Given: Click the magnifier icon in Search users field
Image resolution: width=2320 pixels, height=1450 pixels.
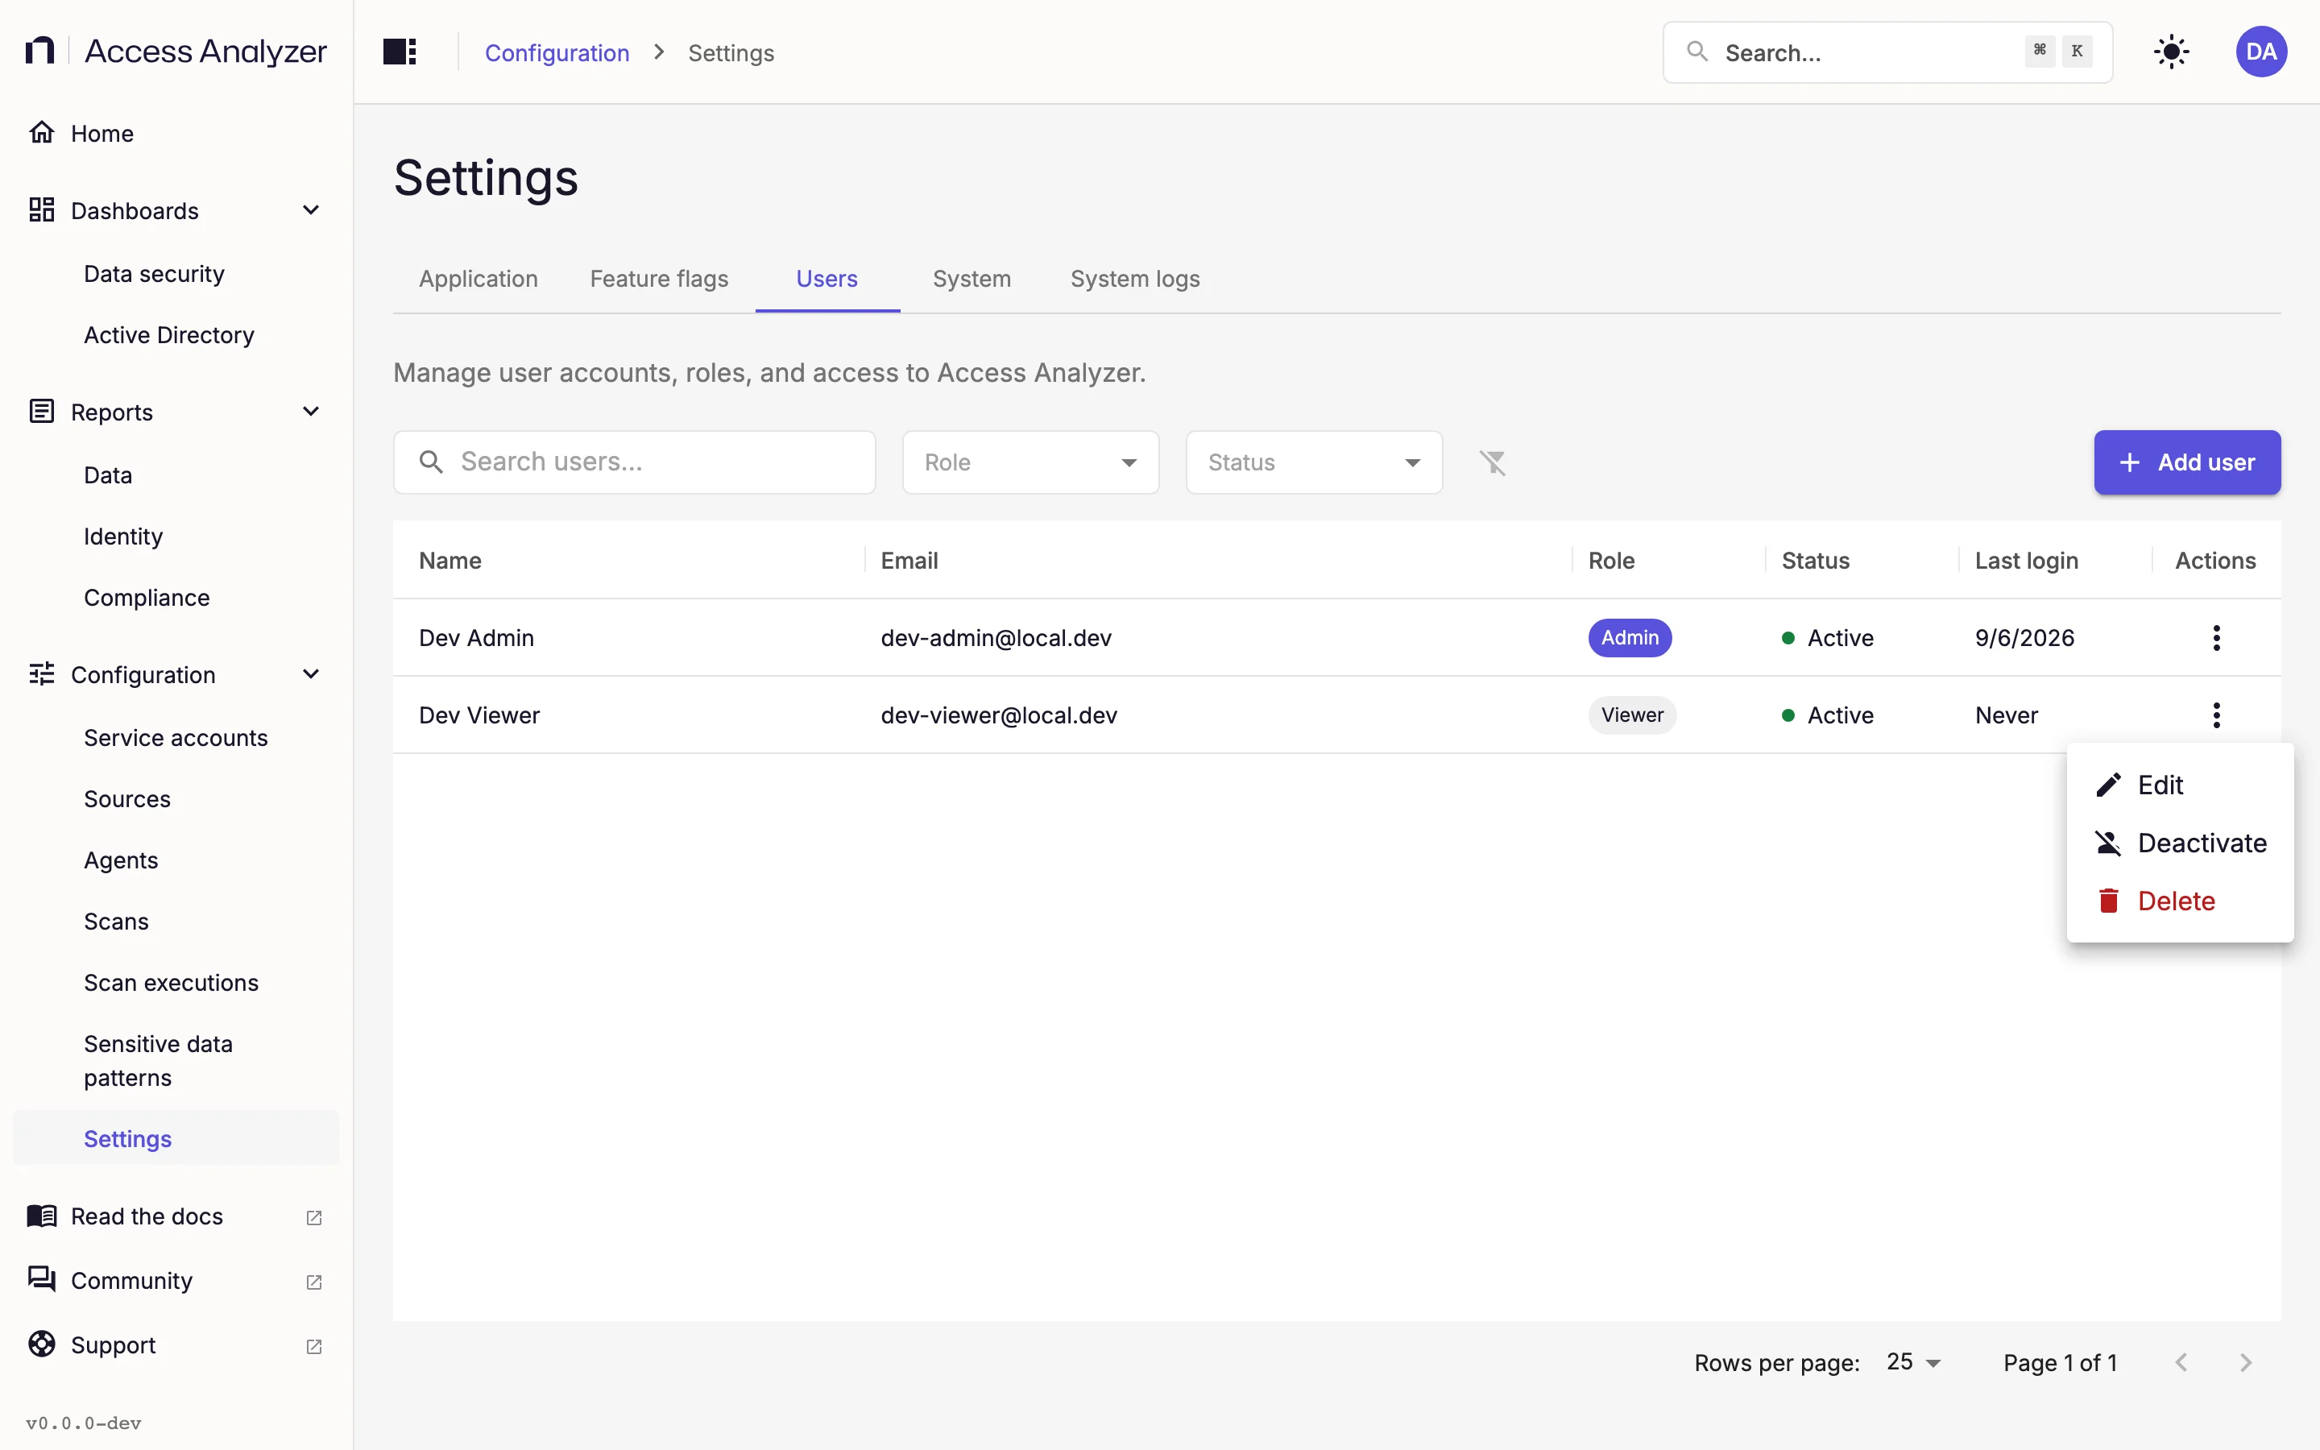Looking at the screenshot, I should pyautogui.click(x=430, y=462).
